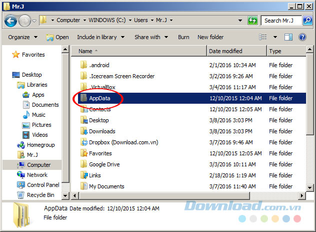This screenshot has width=316, height=232.
Task: Click the search magnifier icon
Action: tap(307, 21)
